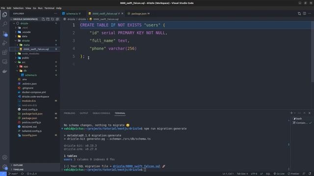Click the main branch status item
This screenshot has height=176, width=314.
(x=13, y=174)
